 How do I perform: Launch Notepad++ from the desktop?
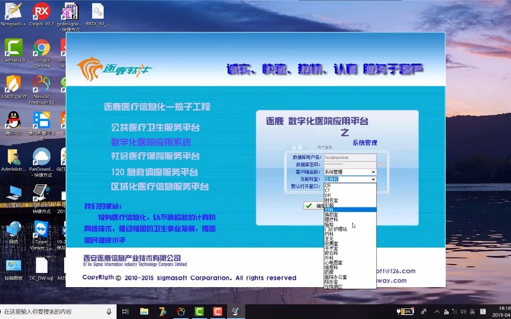tap(13, 11)
